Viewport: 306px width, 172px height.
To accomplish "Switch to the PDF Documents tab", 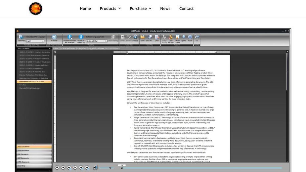I will pos(34,154).
